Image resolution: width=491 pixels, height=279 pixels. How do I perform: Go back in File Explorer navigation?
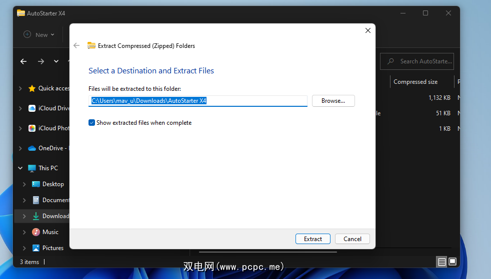point(23,61)
